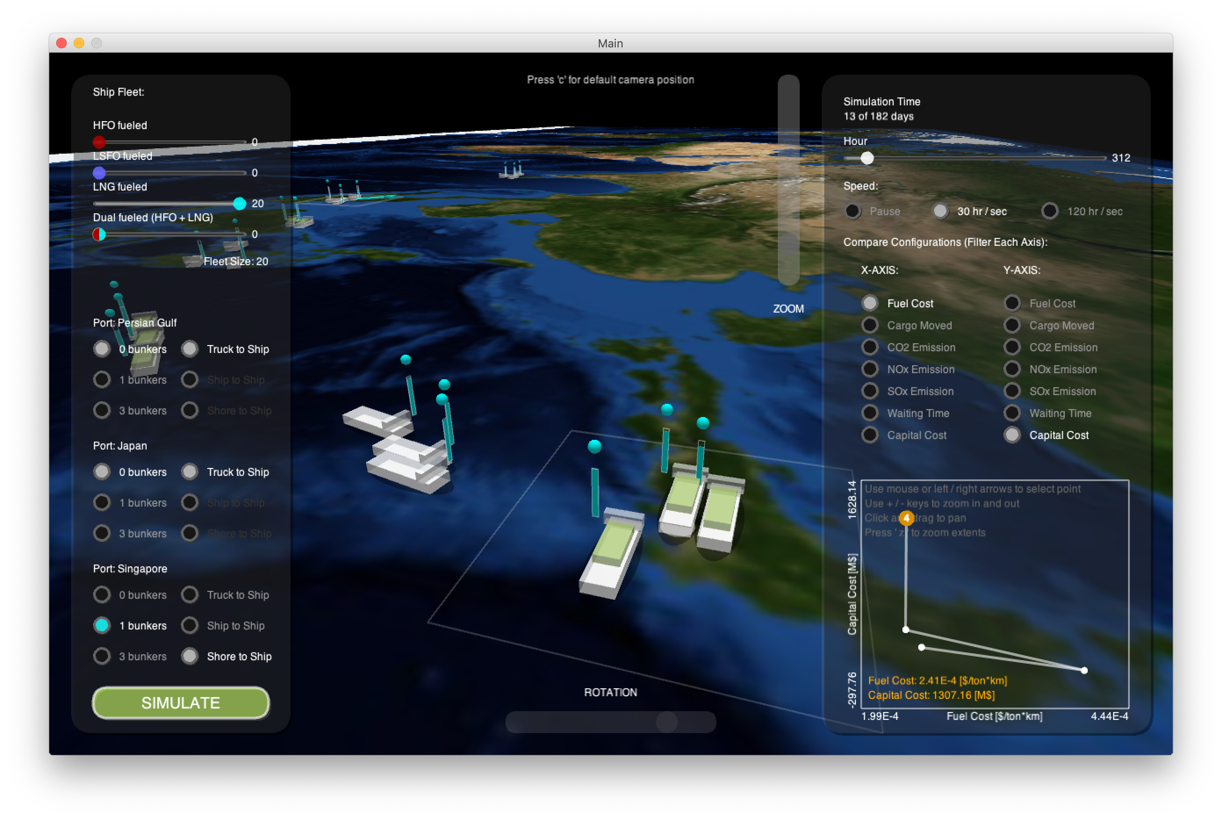Select 3 bunkers for Singapore port
1222x820 pixels.
coord(102,656)
